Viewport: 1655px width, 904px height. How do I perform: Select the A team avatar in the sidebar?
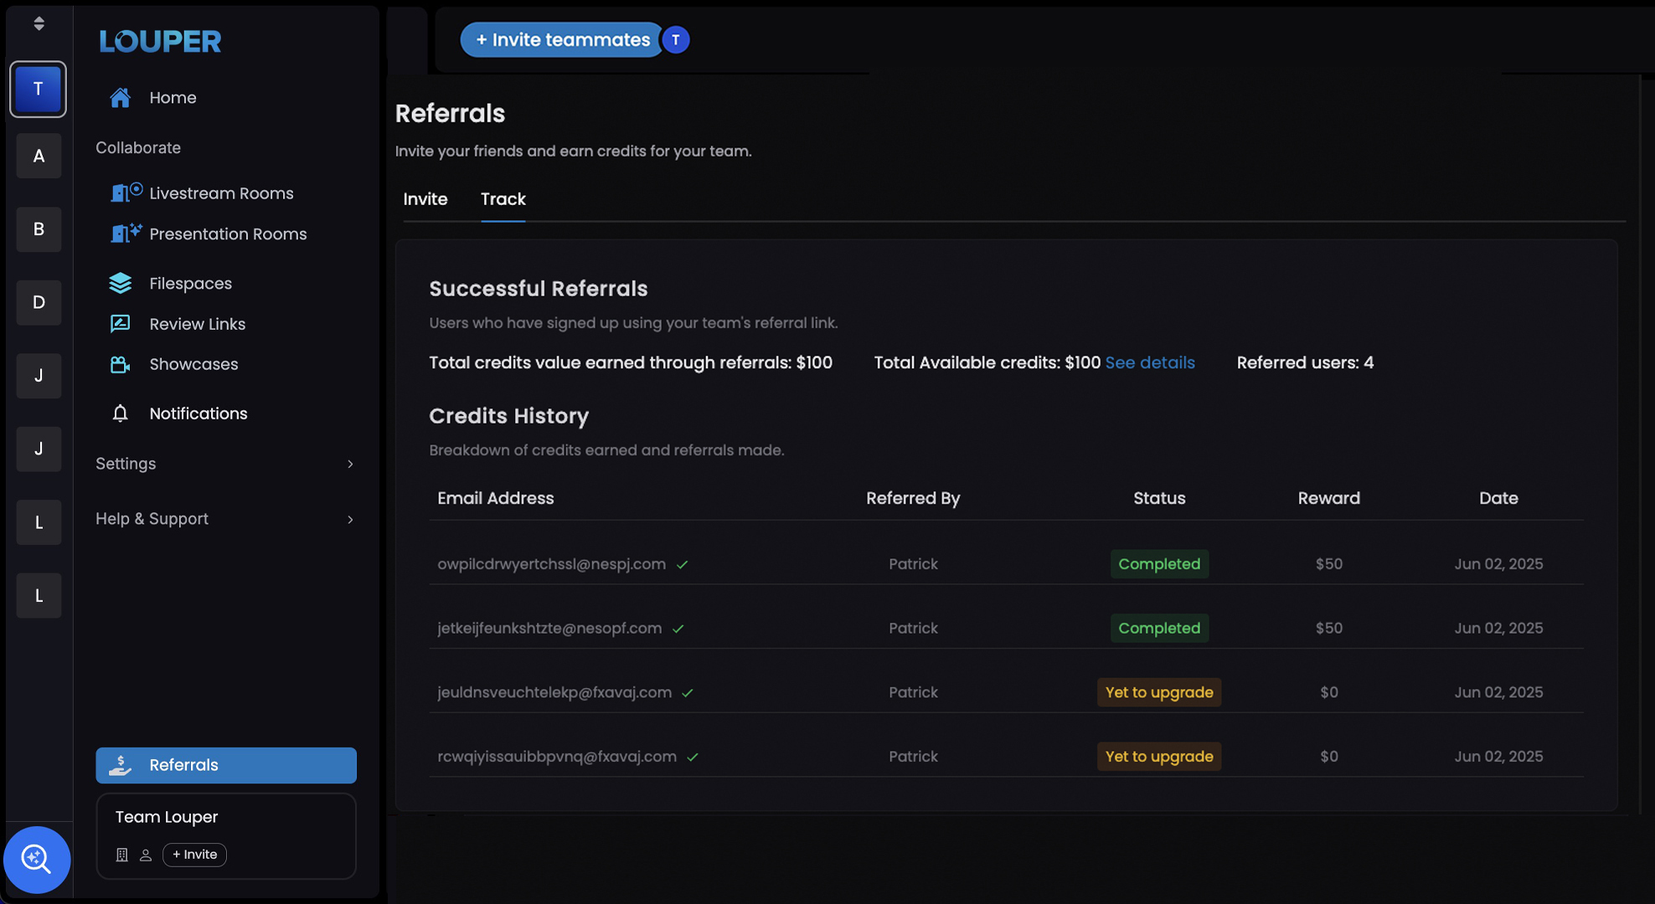pyautogui.click(x=39, y=156)
